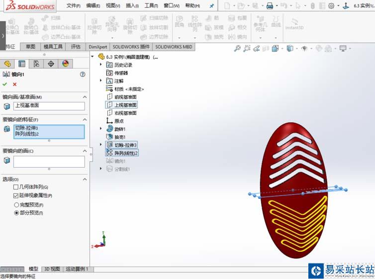Select the 完整预览 radio button
This screenshot has height=279, width=375.
[x=16, y=205]
